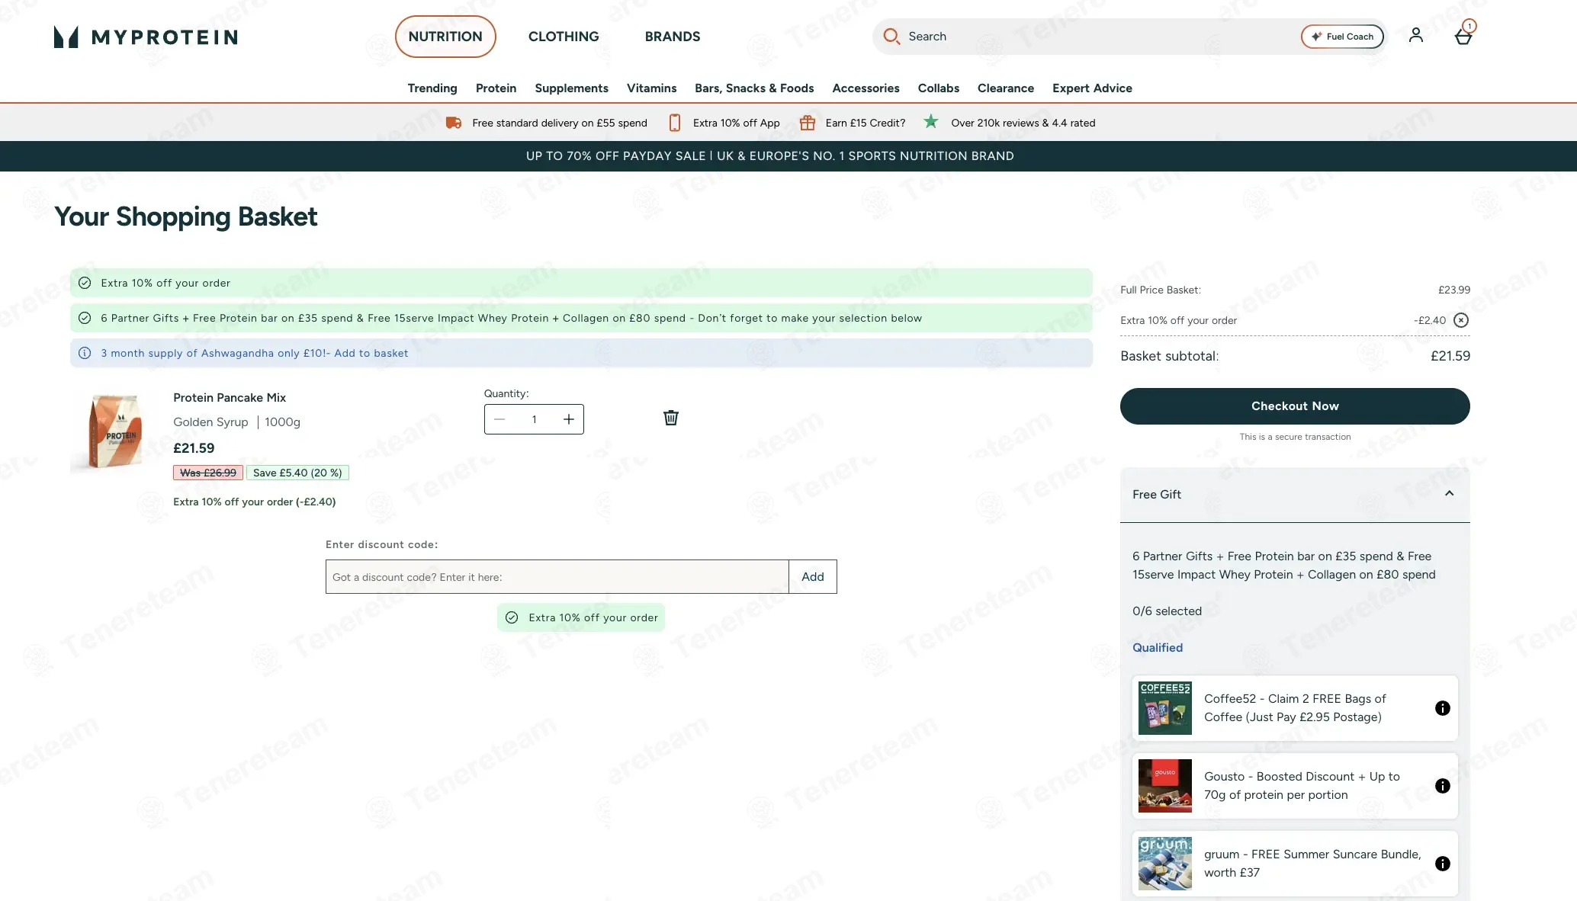
Task: Open Over 210k reviews link
Action: point(1023,123)
